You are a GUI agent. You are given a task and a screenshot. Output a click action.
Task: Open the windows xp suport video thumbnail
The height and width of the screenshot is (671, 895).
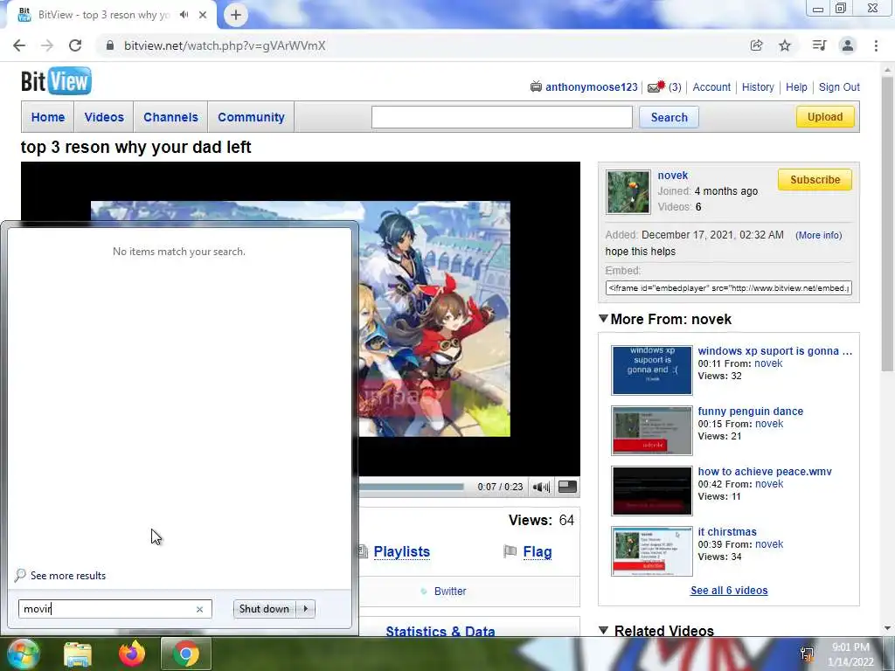point(652,370)
